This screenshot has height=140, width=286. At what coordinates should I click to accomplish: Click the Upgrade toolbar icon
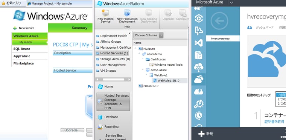168,13
